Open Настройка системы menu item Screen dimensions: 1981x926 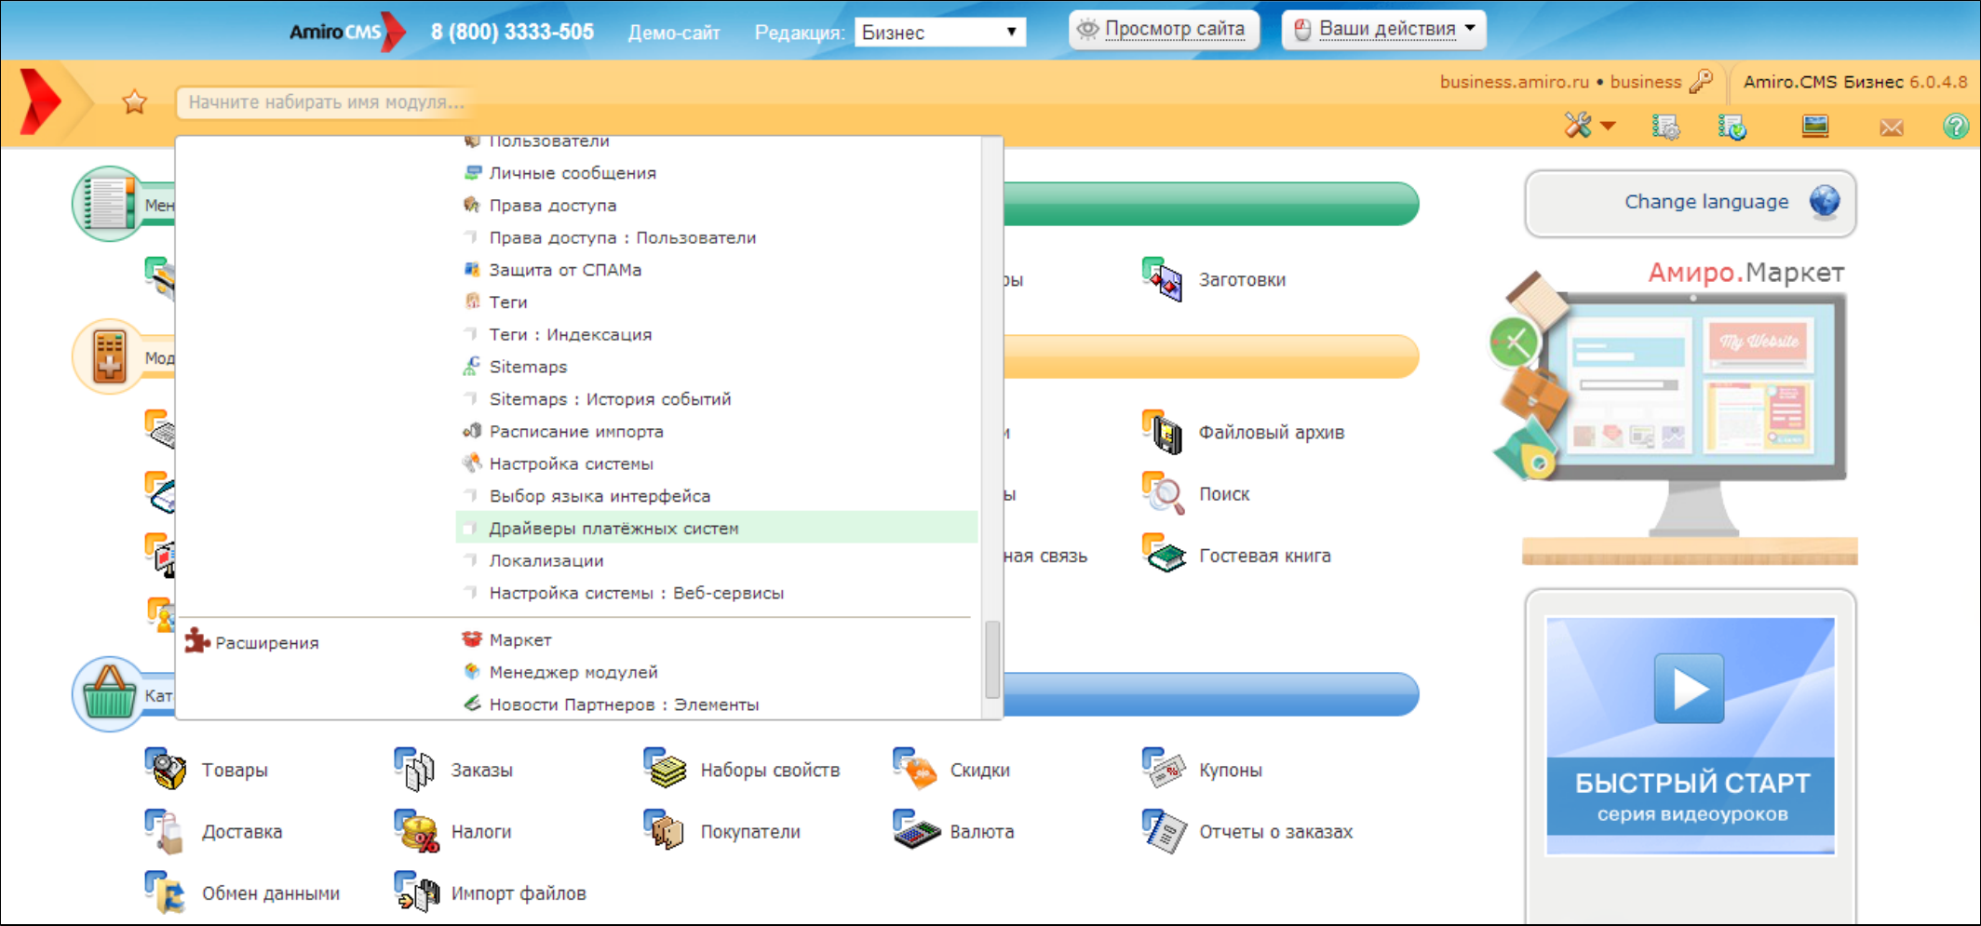pyautogui.click(x=571, y=463)
